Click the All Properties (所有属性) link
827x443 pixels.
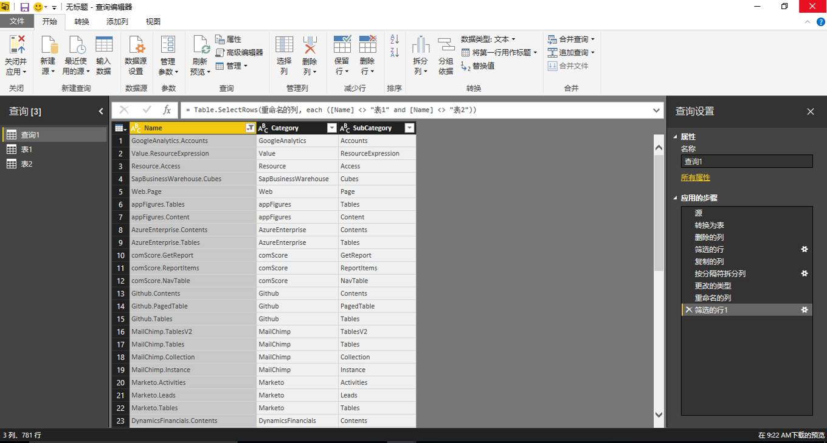tap(696, 177)
